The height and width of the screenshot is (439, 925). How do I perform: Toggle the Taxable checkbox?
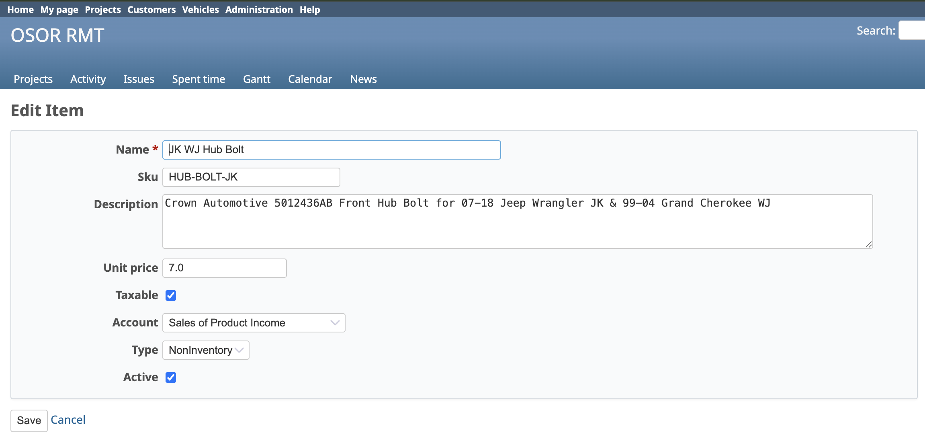click(171, 295)
